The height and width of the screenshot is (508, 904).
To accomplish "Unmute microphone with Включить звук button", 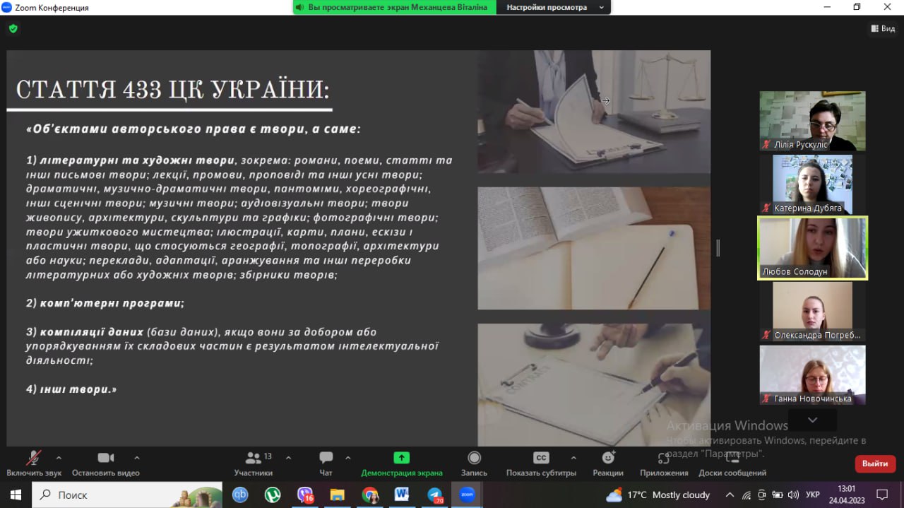I will [33, 459].
